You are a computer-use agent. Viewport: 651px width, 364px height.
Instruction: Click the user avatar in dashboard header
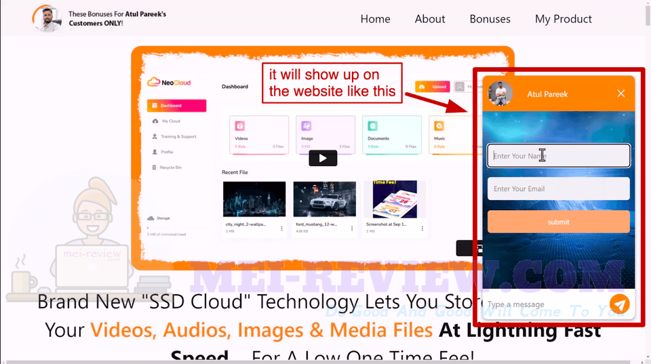click(x=460, y=86)
